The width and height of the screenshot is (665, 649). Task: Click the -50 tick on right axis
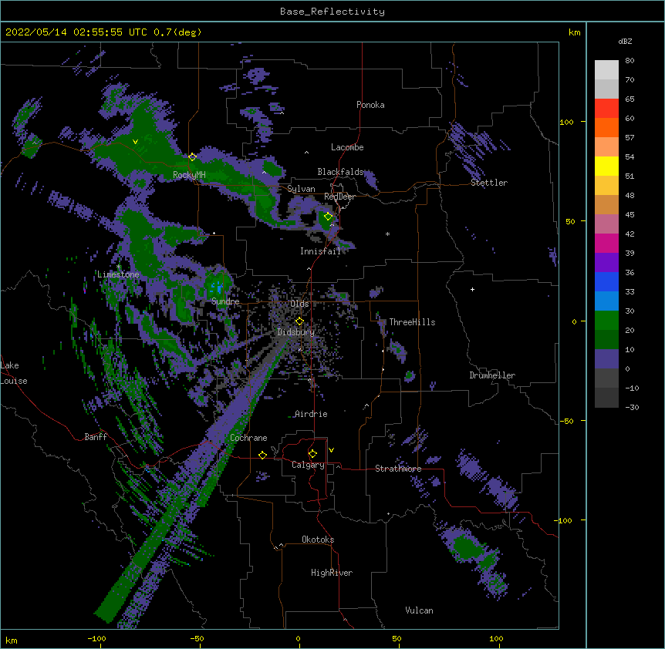pos(566,421)
